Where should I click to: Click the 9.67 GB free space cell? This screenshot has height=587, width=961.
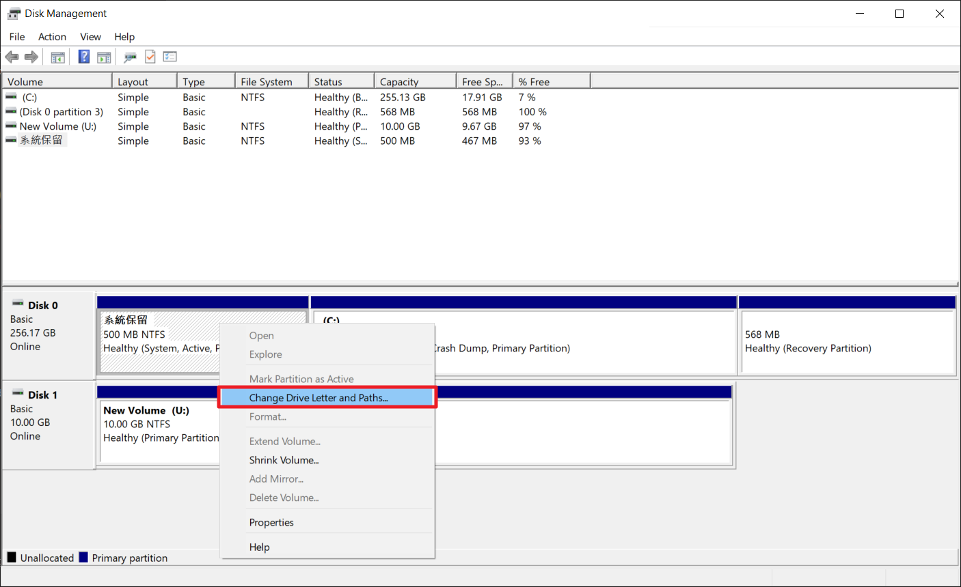click(479, 126)
